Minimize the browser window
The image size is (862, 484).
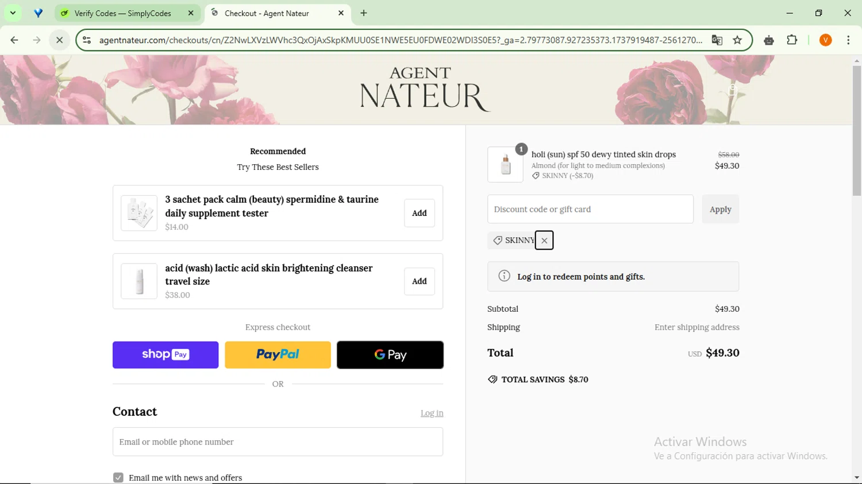pyautogui.click(x=790, y=13)
